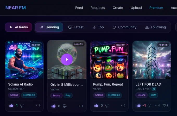The height and width of the screenshot is (116, 177).
Task: Open the Orb in 8 Millisecon... title
Action: click(67, 85)
